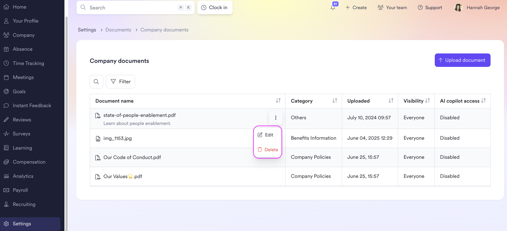Click the Surveys sidebar icon
Viewport: 507px width, 231px height.
click(x=6, y=134)
